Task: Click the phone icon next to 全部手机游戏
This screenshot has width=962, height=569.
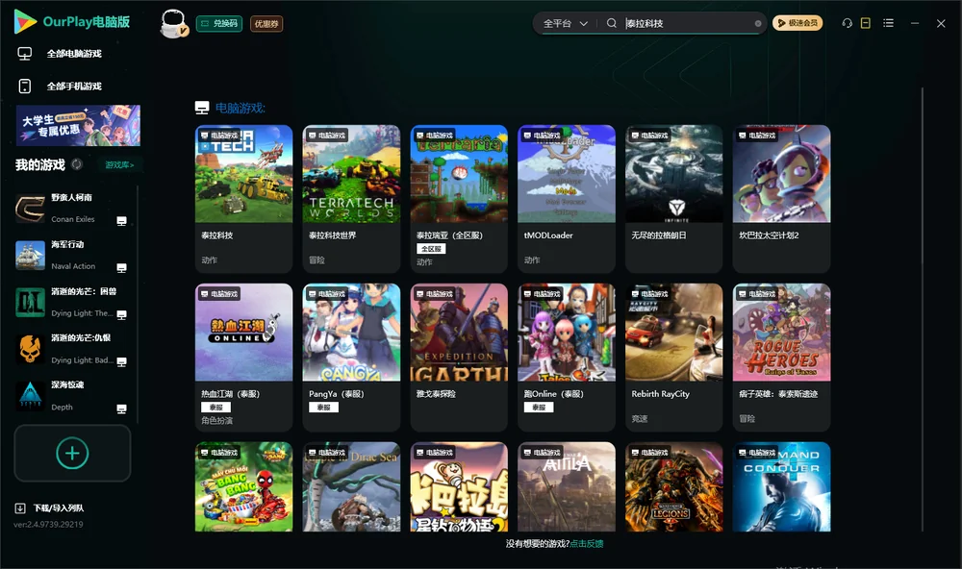Action: pyautogui.click(x=25, y=87)
